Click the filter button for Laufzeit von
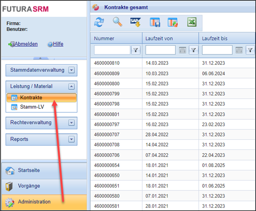The image size is (256, 211). tap(193, 50)
